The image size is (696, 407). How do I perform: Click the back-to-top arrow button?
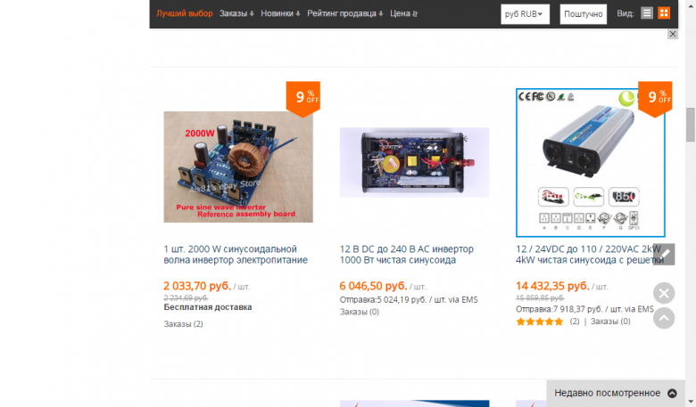(664, 318)
